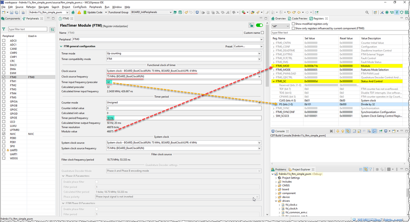
Task: Click the register filter text field
Action: [339, 33]
